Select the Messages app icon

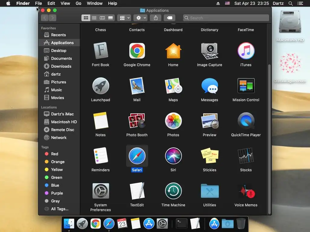pyautogui.click(x=209, y=86)
